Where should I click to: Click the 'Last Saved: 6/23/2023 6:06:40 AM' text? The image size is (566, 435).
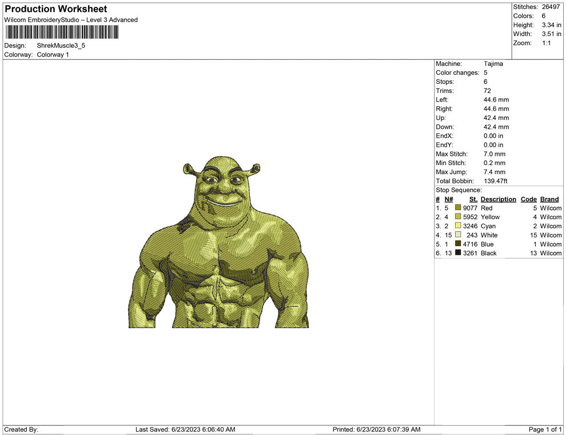click(x=185, y=430)
